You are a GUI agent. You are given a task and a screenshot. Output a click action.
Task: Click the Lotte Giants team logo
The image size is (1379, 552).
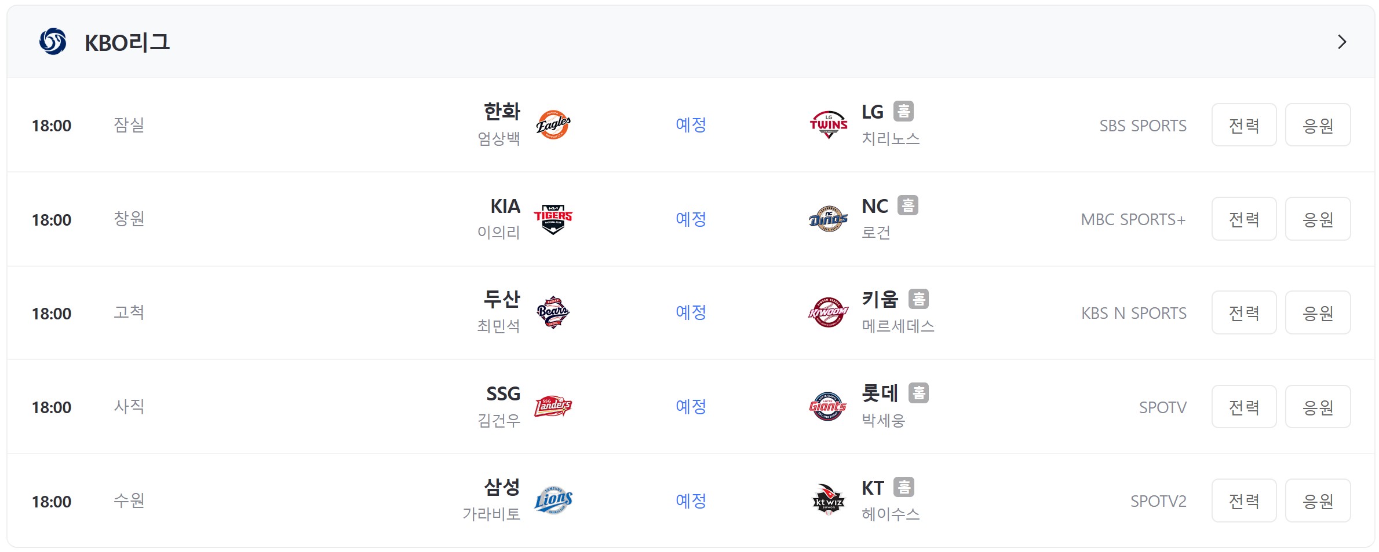coord(829,406)
